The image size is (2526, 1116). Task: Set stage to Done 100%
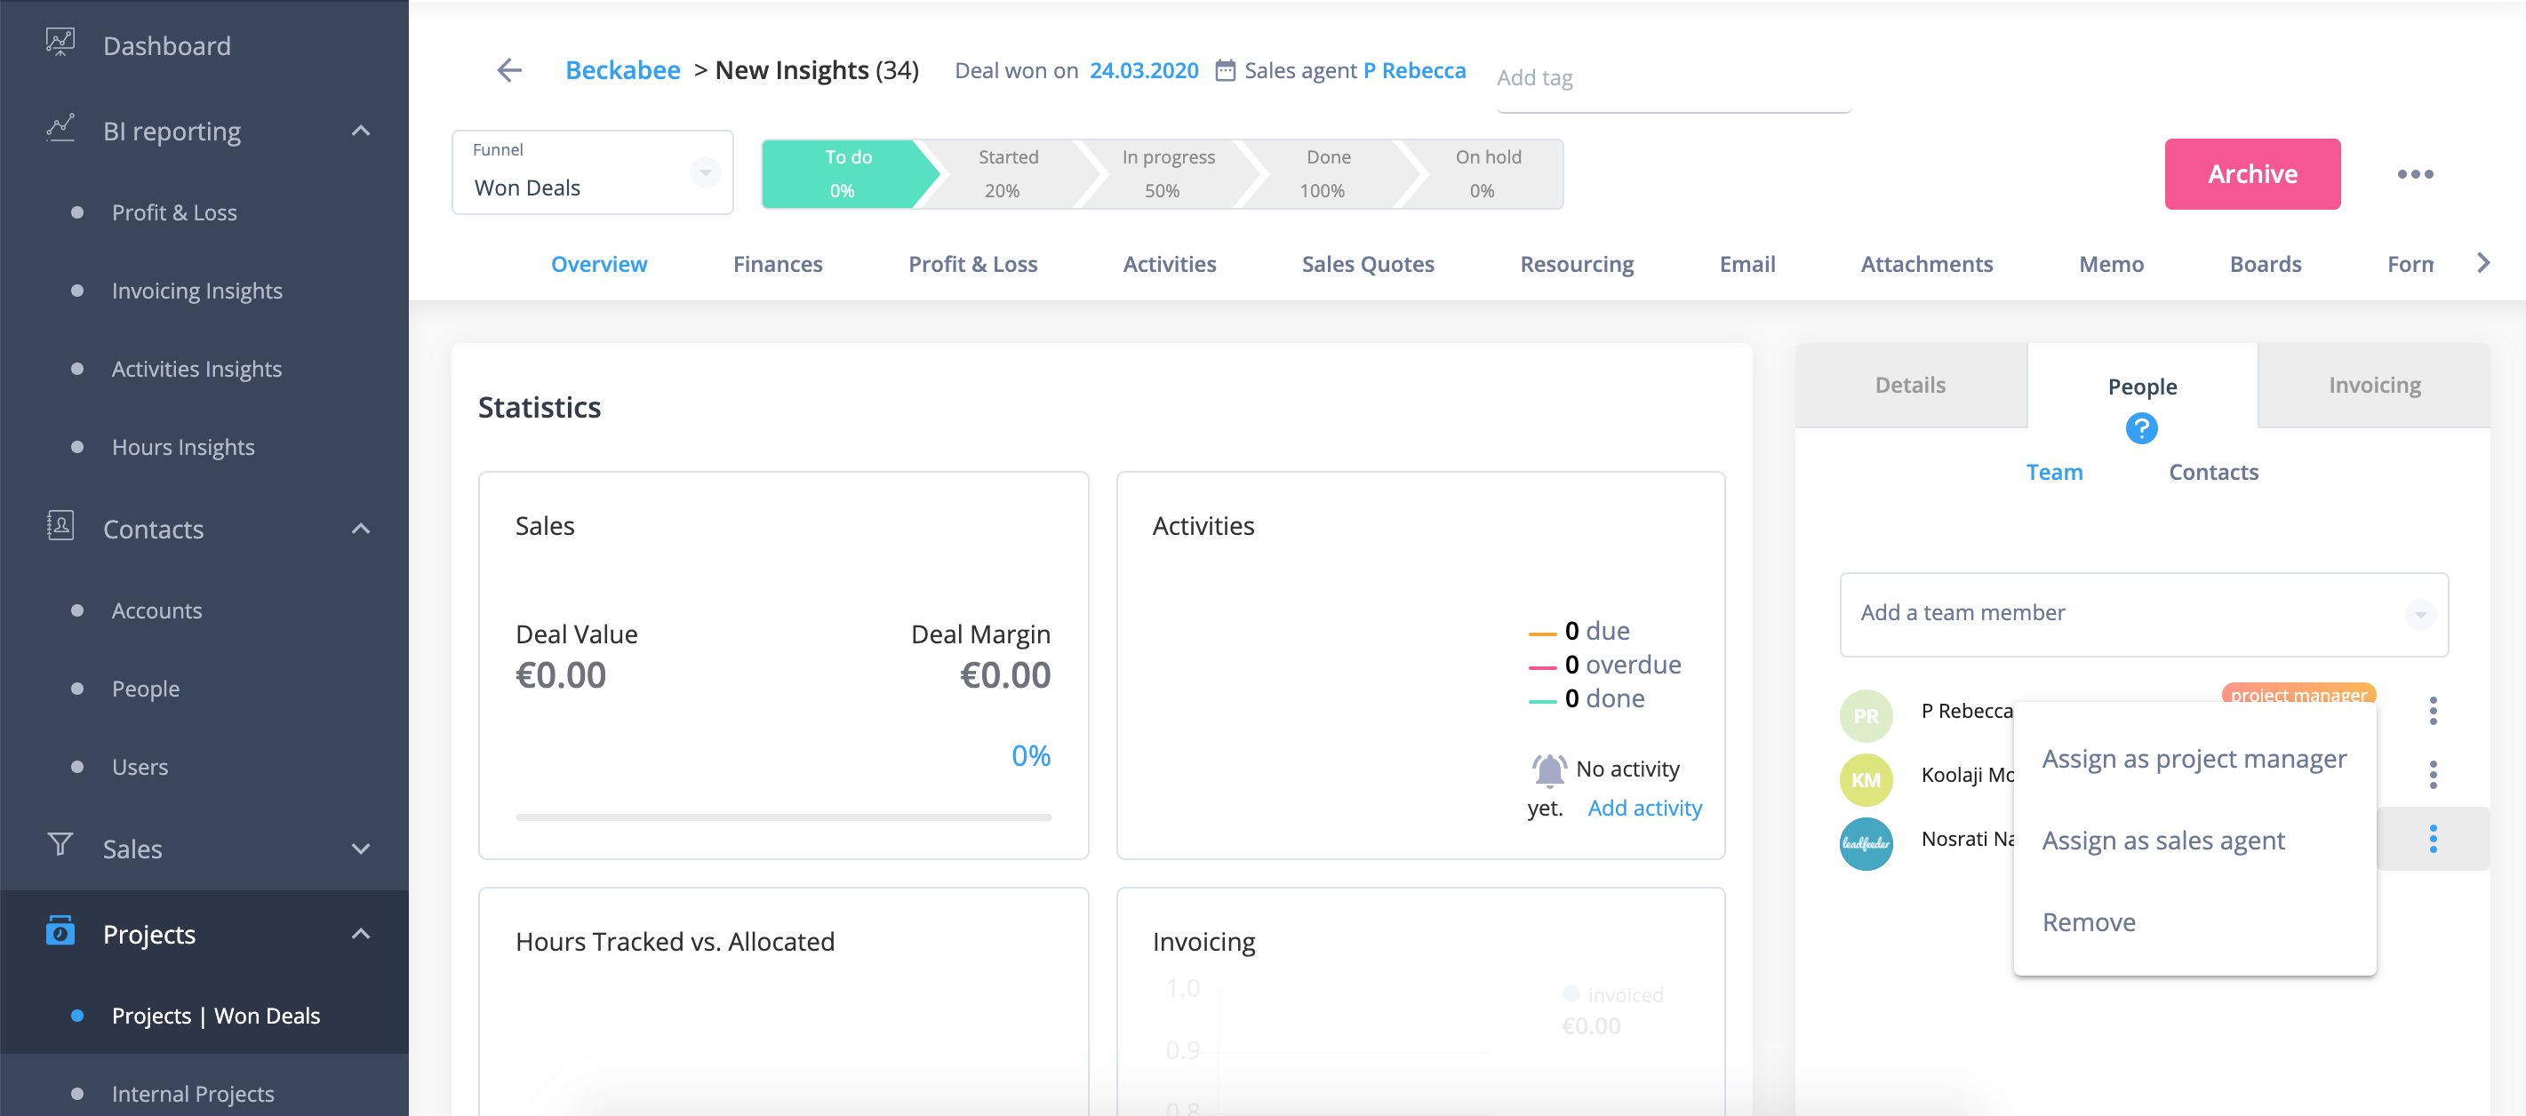tap(1326, 173)
